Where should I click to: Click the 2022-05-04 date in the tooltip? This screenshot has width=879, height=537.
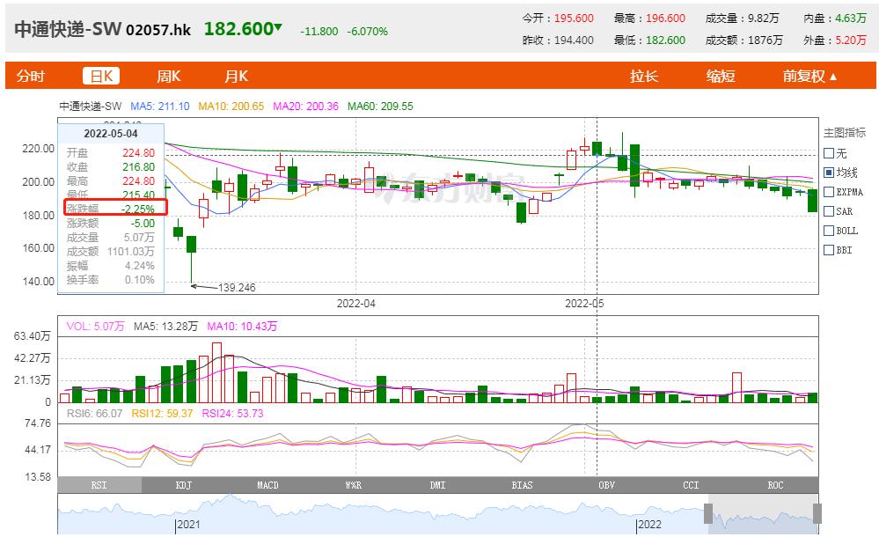(x=111, y=134)
